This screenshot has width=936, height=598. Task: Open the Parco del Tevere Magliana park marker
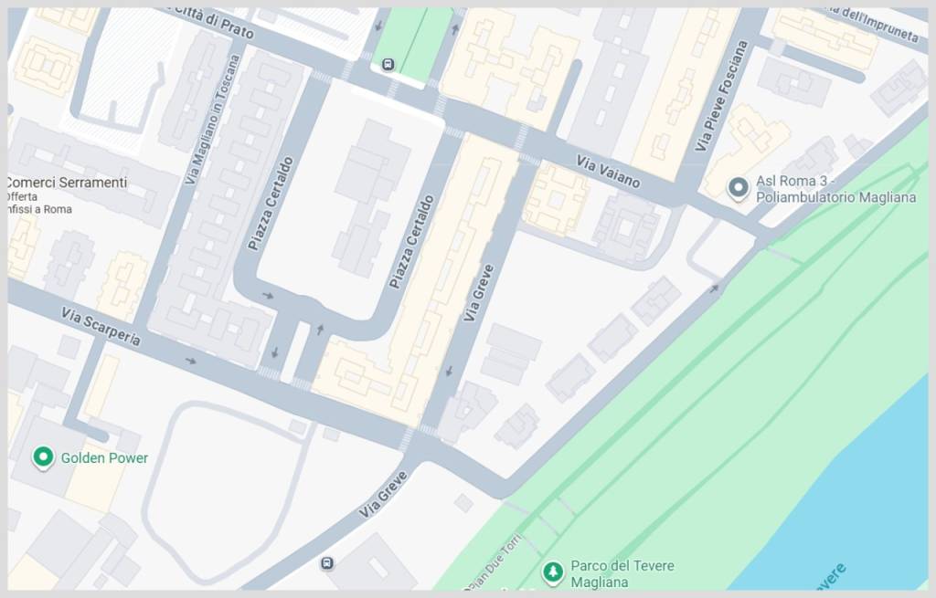pyautogui.click(x=553, y=572)
